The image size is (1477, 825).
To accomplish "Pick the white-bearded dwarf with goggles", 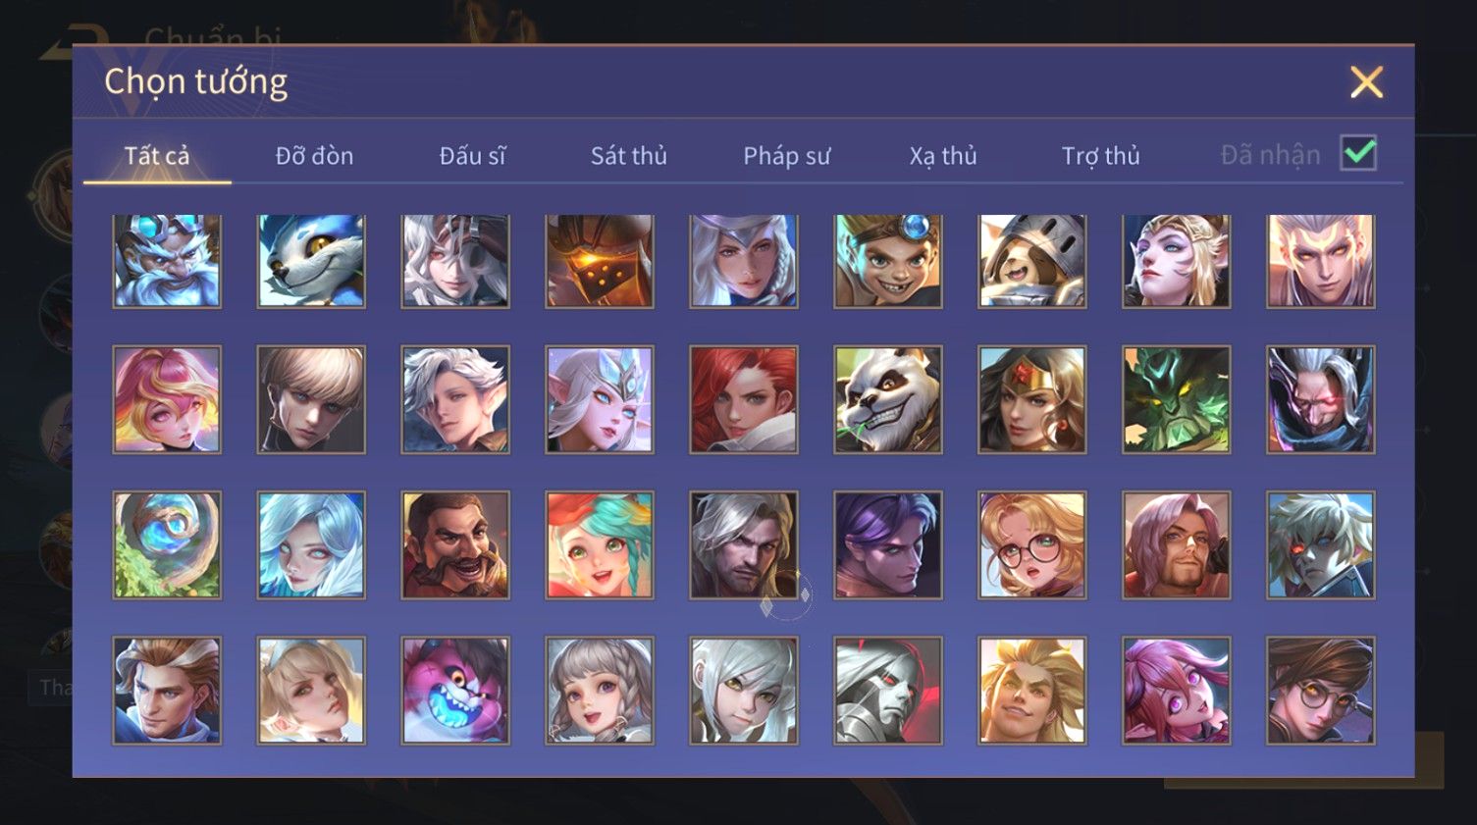I will [x=167, y=261].
